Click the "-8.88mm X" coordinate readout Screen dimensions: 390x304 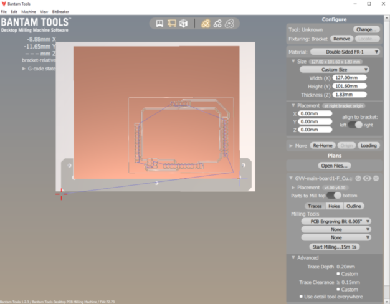(x=41, y=39)
